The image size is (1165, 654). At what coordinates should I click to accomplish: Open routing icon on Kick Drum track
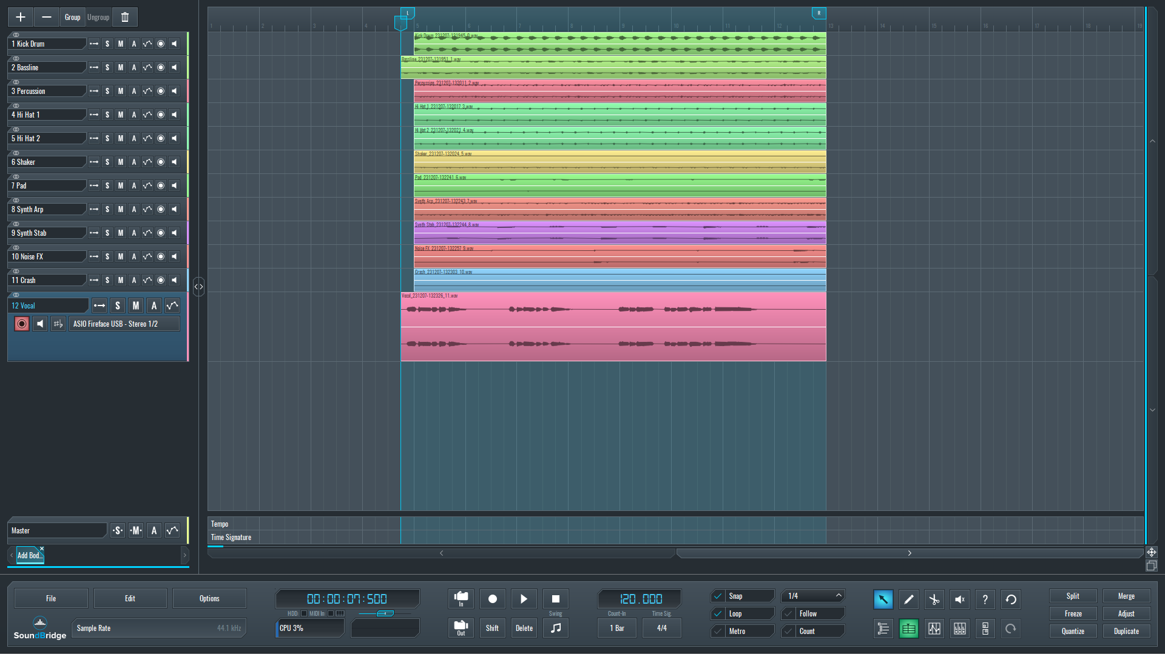94,44
